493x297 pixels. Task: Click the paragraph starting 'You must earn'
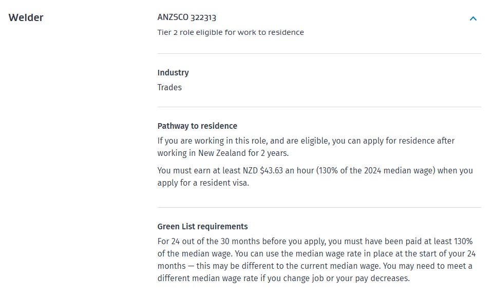(315, 176)
